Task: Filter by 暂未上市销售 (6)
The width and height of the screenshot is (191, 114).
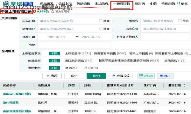Action: [x=141, y=54]
